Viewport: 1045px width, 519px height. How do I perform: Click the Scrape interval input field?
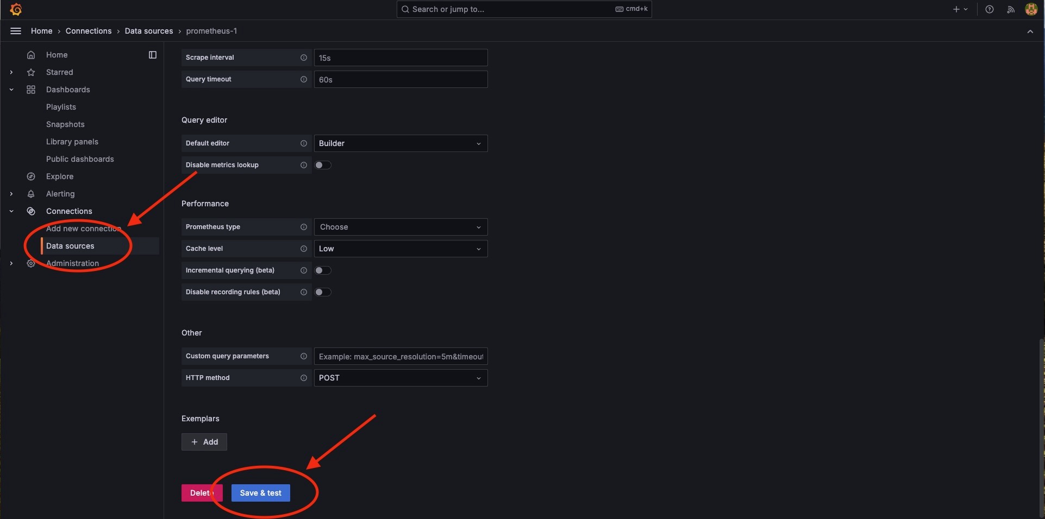pos(401,58)
